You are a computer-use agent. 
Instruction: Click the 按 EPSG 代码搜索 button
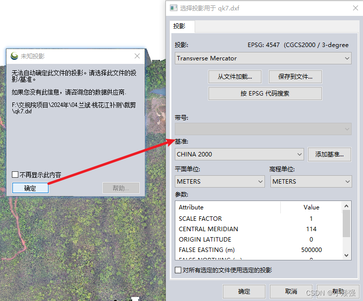(265, 94)
